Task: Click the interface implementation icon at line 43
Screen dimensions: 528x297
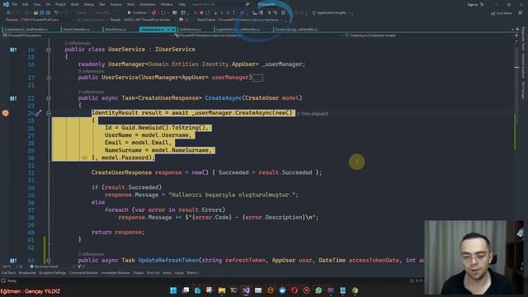Action: point(13,261)
